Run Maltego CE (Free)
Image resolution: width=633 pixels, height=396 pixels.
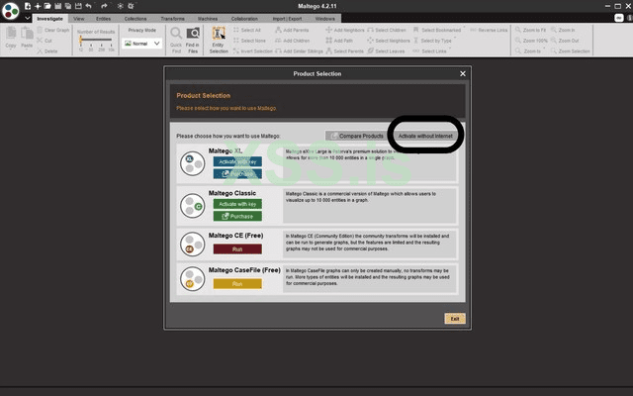click(x=236, y=248)
